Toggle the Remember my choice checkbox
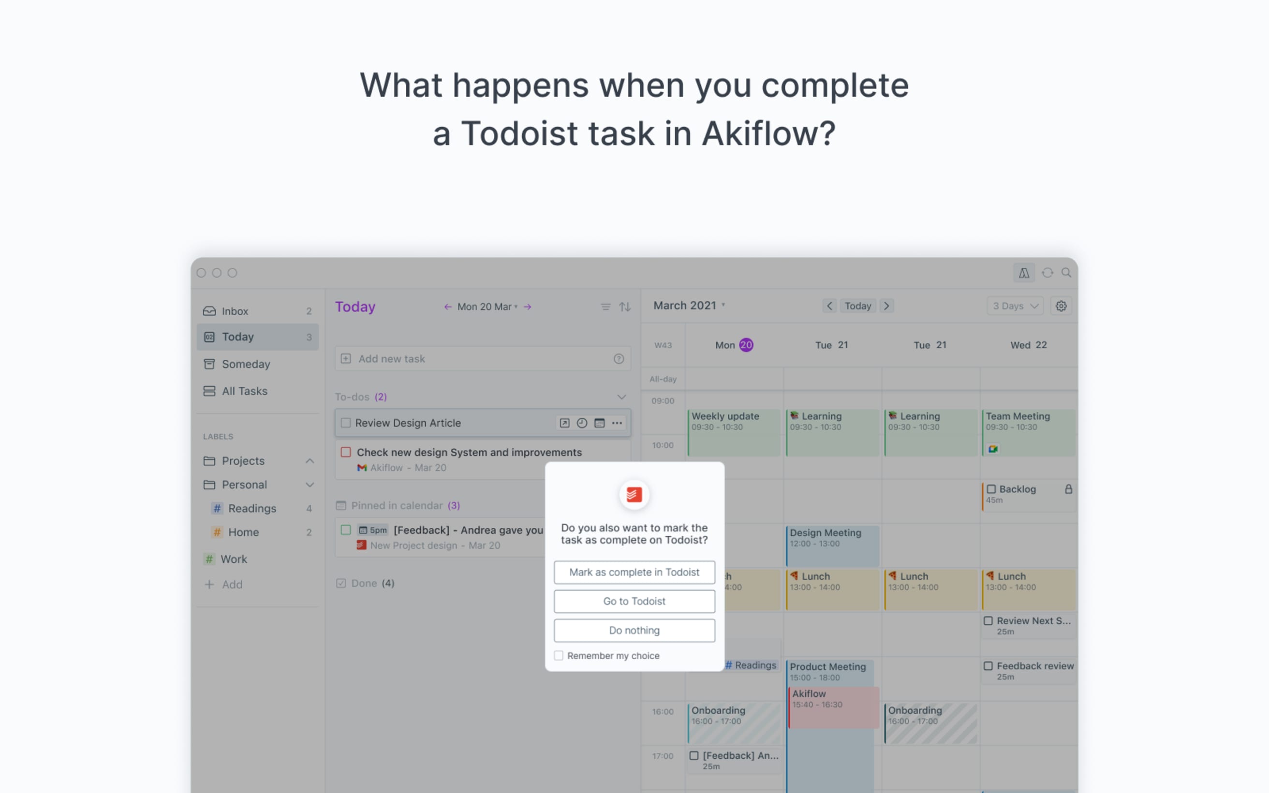1269x793 pixels. click(558, 655)
